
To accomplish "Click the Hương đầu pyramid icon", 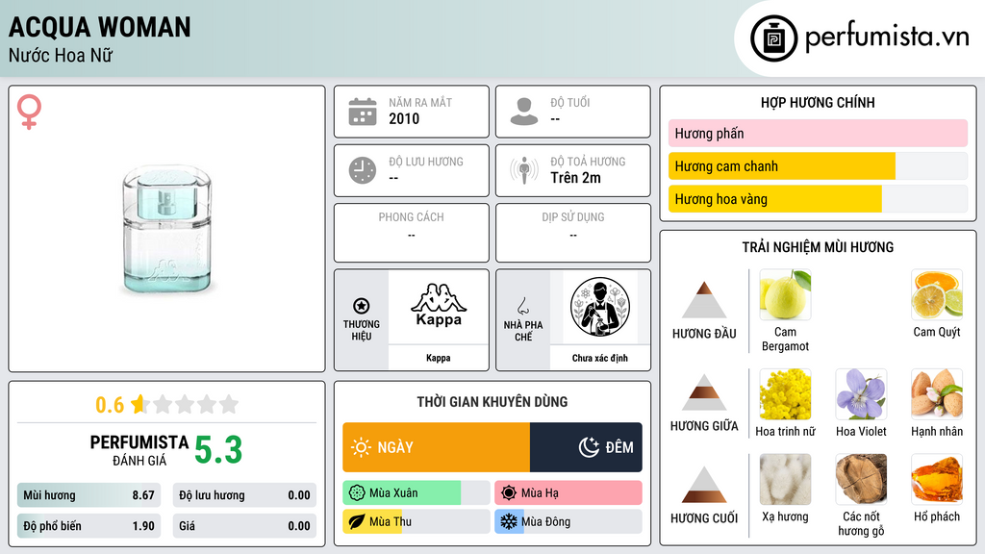I will tap(704, 300).
